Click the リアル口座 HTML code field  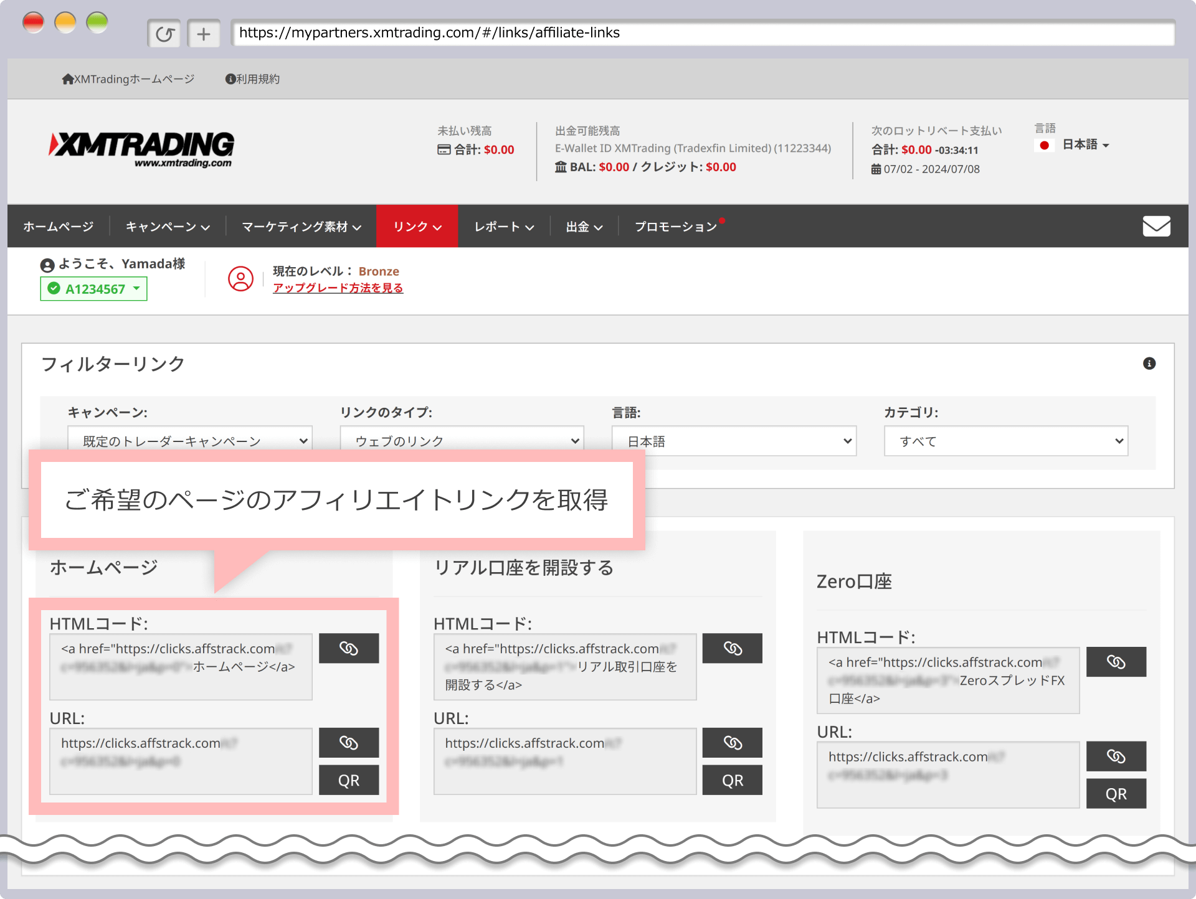tap(565, 667)
